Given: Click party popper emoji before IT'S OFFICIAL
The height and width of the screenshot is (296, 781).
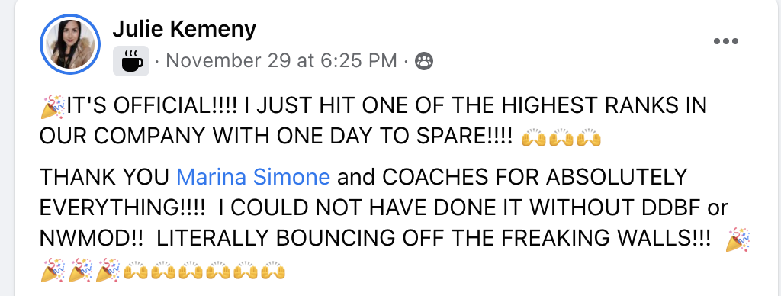Looking at the screenshot, I should tap(53, 108).
